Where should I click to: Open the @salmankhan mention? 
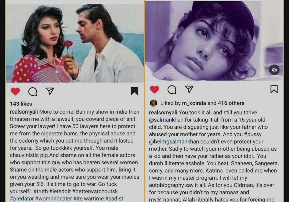166,120
